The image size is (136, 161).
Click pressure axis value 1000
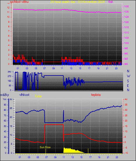coord(126,43)
